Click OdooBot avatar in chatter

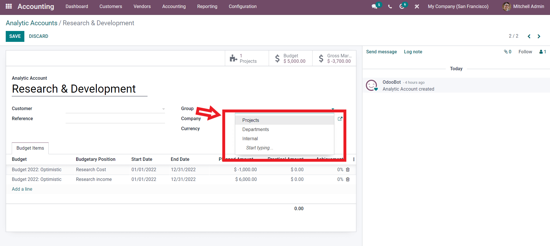pyautogui.click(x=372, y=85)
